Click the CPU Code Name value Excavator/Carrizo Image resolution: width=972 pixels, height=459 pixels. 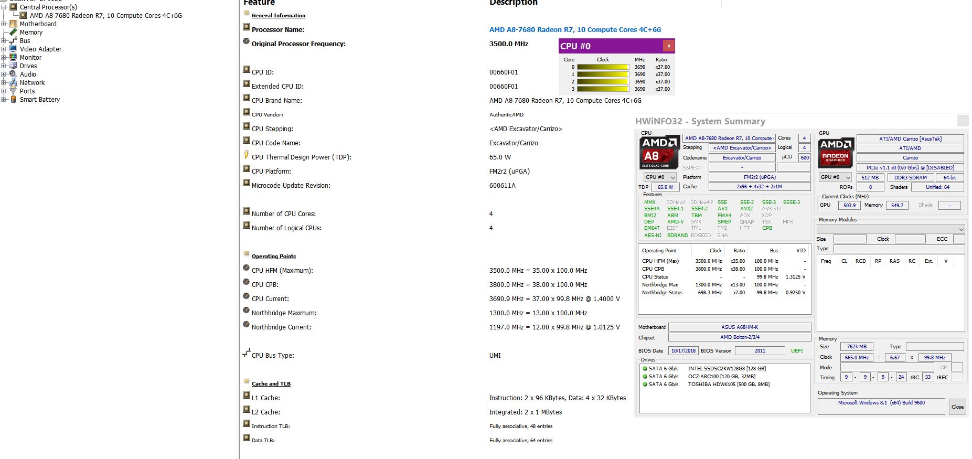(x=514, y=143)
